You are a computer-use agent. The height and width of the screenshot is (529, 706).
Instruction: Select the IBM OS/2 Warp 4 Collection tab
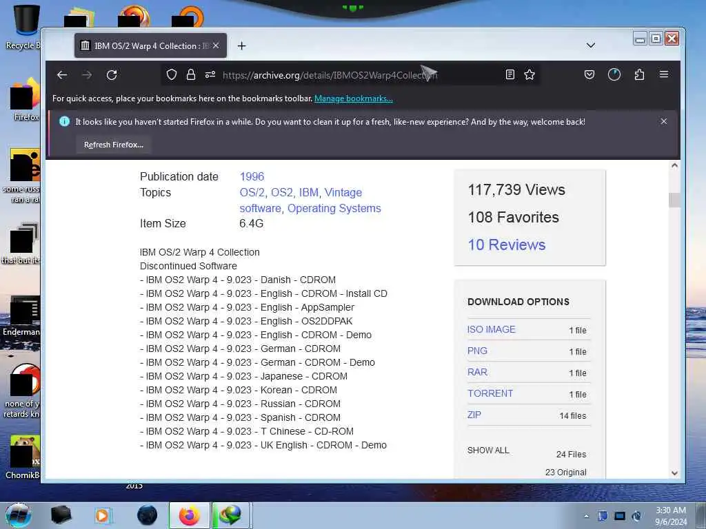[x=150, y=45]
